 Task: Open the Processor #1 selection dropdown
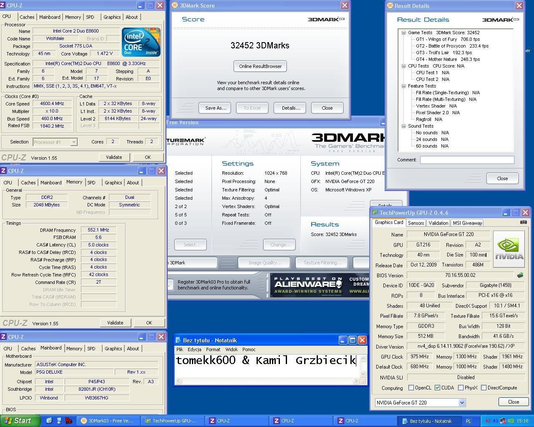click(x=73, y=142)
